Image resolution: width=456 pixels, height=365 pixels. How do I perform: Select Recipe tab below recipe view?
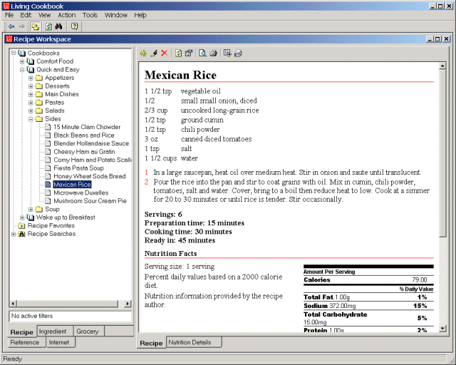(151, 343)
